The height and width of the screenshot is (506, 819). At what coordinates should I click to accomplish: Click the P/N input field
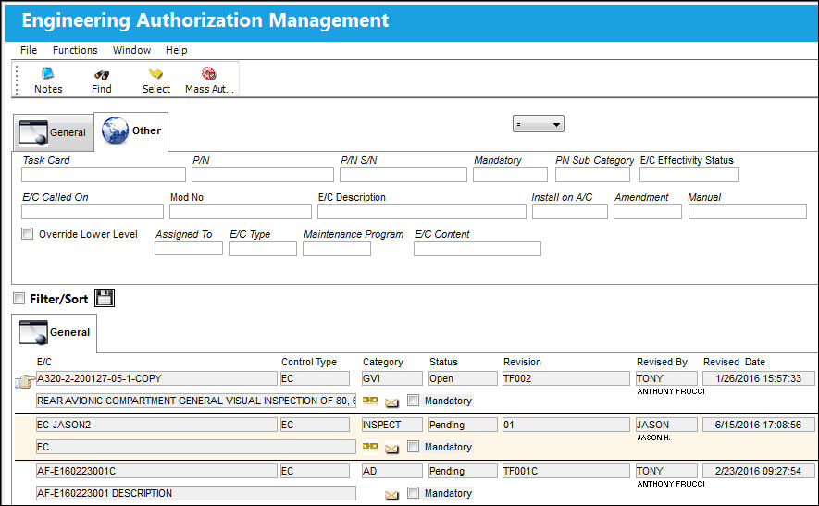(x=263, y=175)
